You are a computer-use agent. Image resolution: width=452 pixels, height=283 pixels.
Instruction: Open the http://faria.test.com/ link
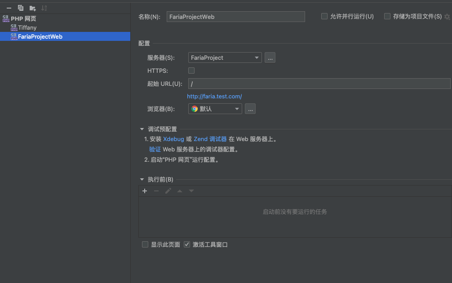pyautogui.click(x=214, y=96)
